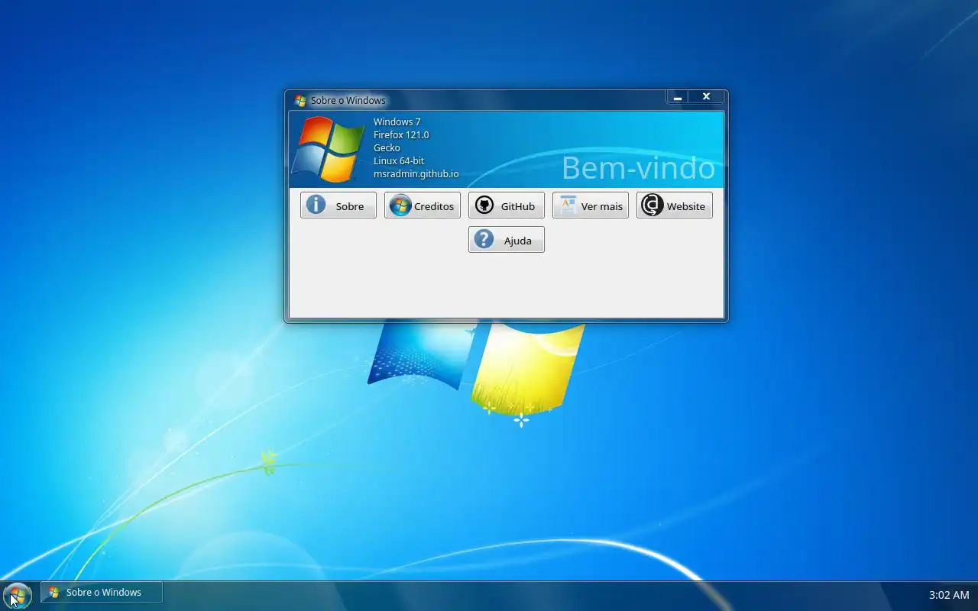Viewport: 978px width, 611px height.
Task: Close the Sobre o Windows dialog
Action: tap(707, 97)
